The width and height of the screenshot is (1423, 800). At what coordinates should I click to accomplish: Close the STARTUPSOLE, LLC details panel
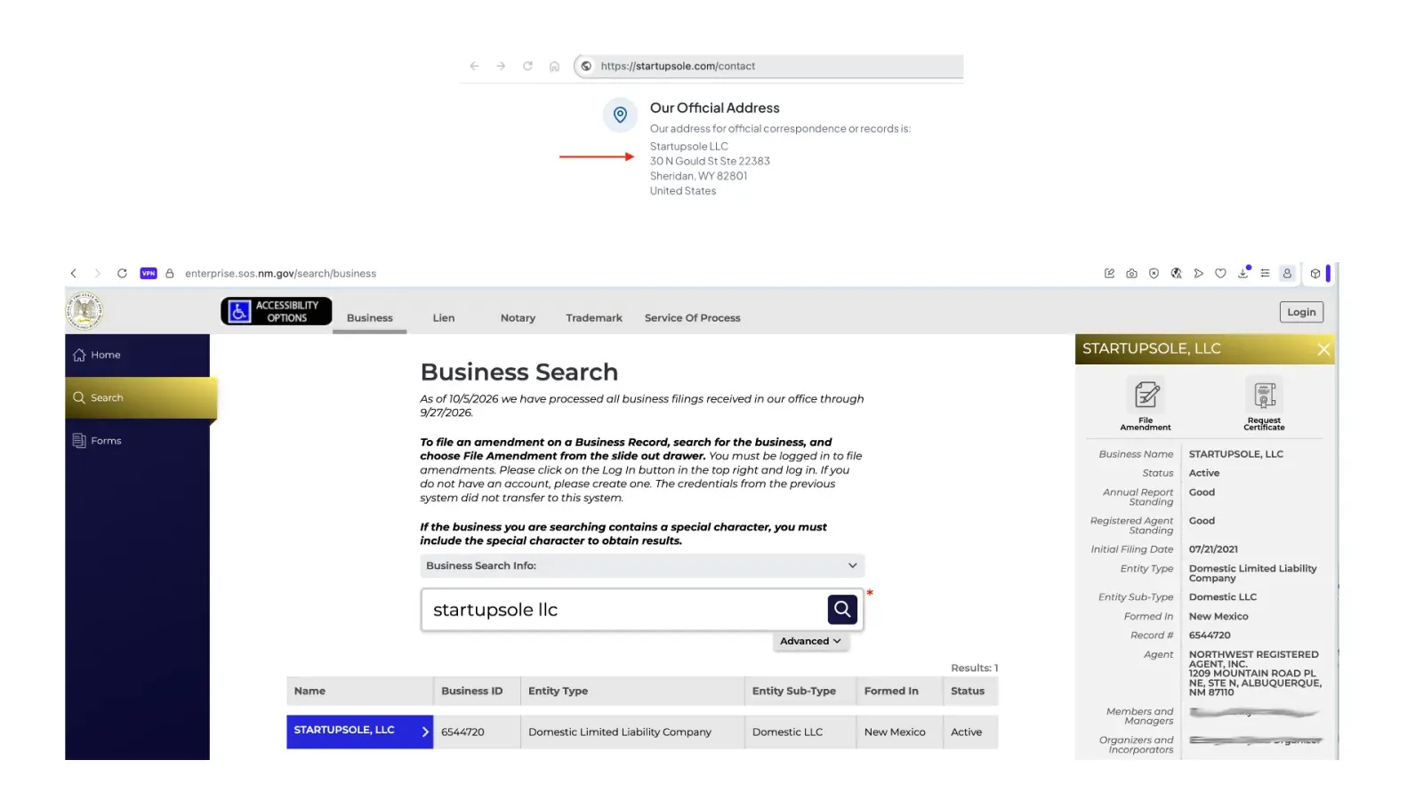[1323, 349]
